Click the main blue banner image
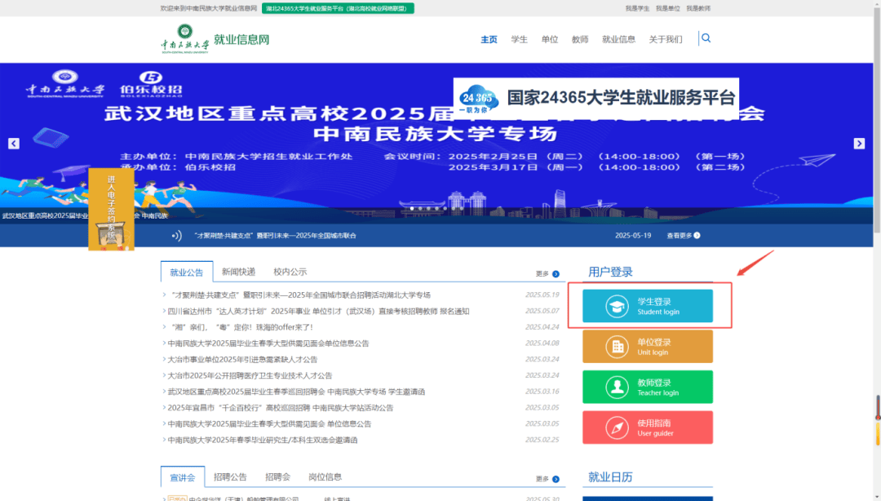This screenshot has height=501, width=881. pyautogui.click(x=436, y=144)
